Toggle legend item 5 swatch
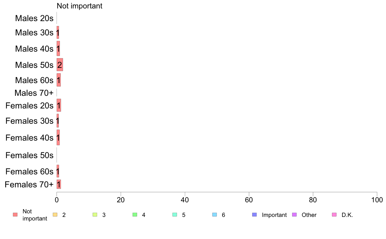386x239 pixels. pos(175,215)
